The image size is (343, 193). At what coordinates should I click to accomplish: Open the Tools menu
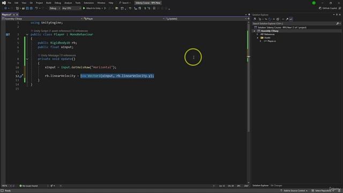78,3
